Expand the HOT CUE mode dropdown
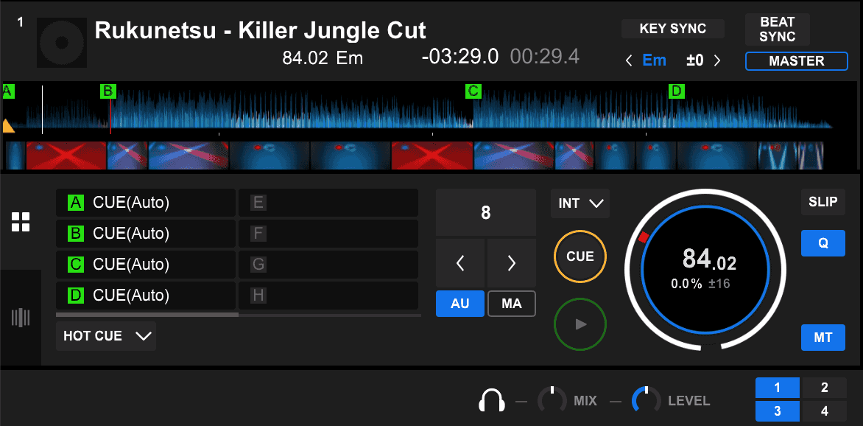 (106, 336)
